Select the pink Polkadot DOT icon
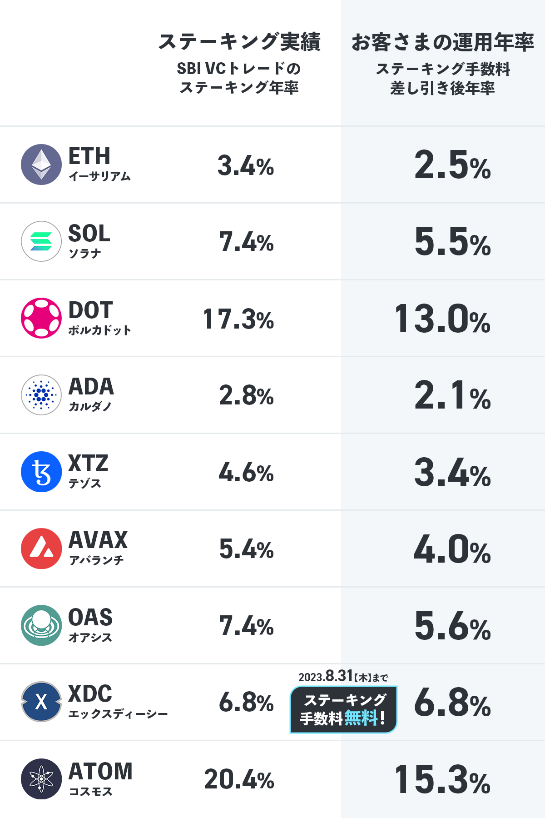The image size is (545, 818). [x=41, y=318]
